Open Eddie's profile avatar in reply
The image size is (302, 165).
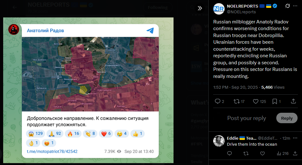[x=219, y=141]
